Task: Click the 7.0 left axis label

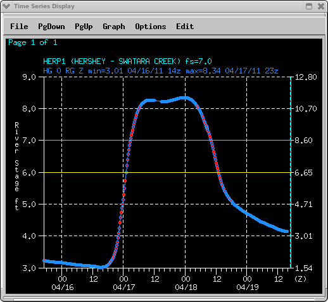Action: click(29, 141)
